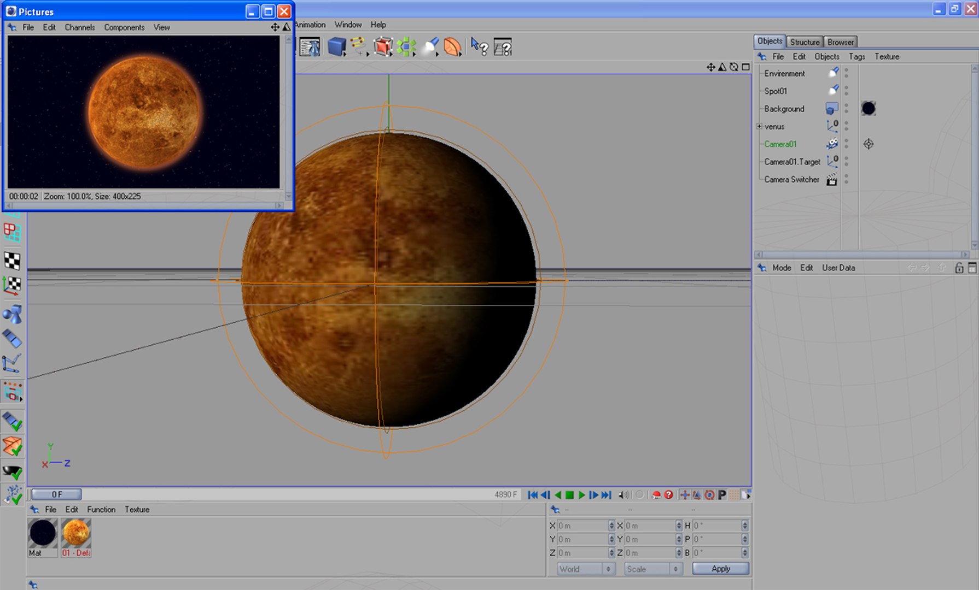Open cube primitive flyout arrow

pyautogui.click(x=345, y=54)
